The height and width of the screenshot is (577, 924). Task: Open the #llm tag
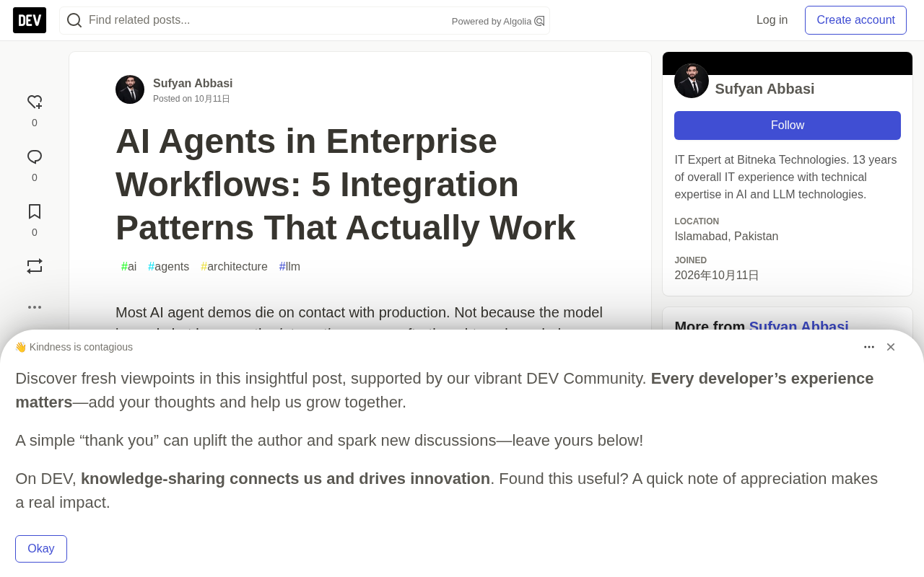289,267
